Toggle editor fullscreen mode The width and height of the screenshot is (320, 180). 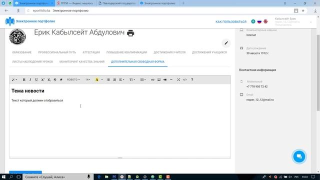pos(178,80)
